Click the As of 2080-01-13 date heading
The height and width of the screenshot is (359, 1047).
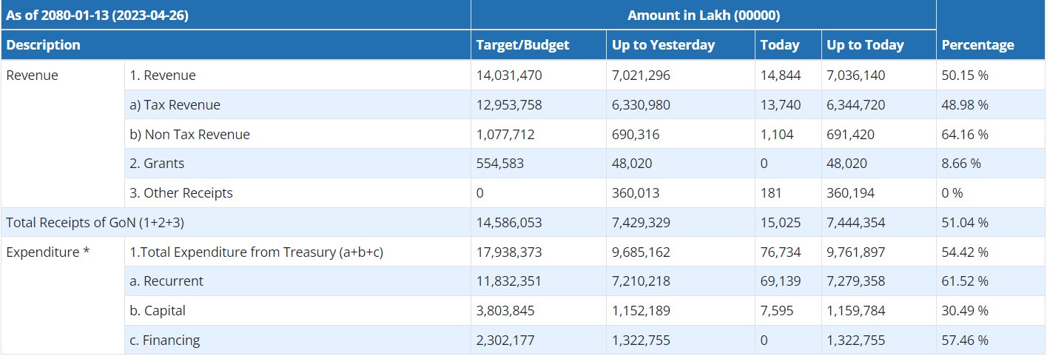(98, 15)
